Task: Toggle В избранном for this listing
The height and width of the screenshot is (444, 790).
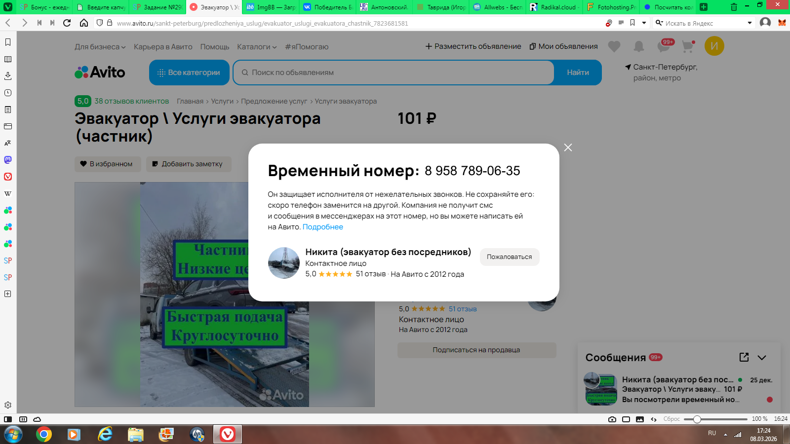Action: (108, 164)
